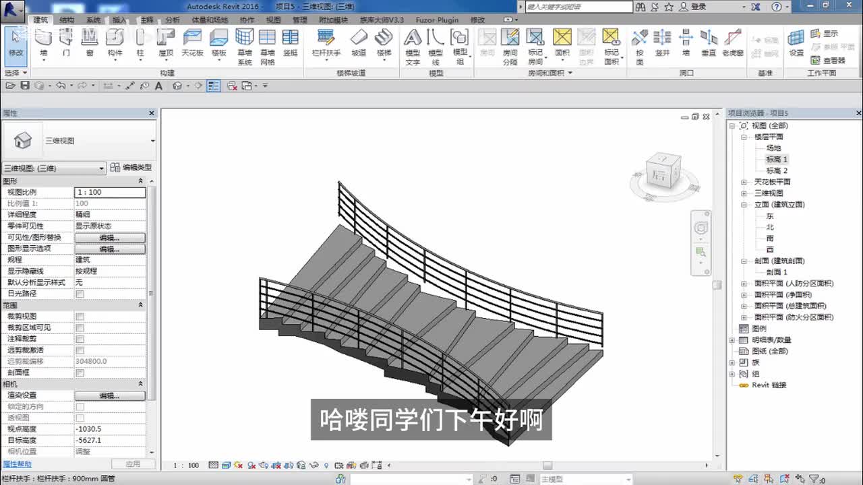The width and height of the screenshot is (863, 485).
Task: Toggle the 裁剪区域可见 checkbox
Action: pyautogui.click(x=80, y=328)
